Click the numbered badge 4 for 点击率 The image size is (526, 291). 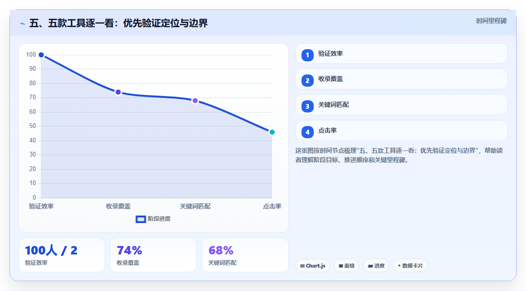pyautogui.click(x=307, y=132)
